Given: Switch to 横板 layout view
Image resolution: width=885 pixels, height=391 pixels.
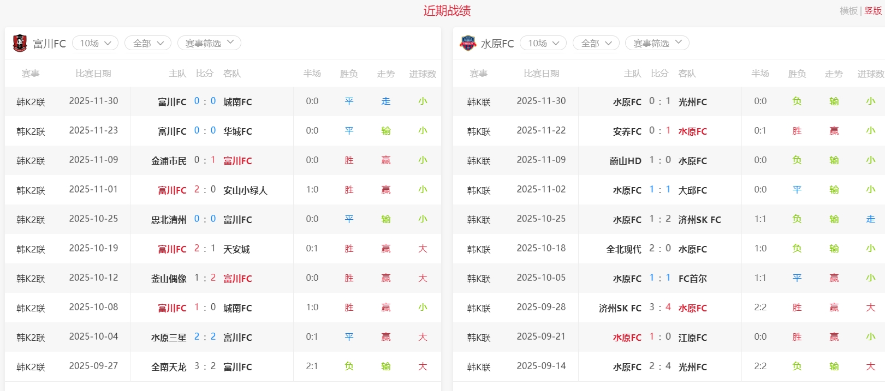Looking at the screenshot, I should tap(848, 11).
